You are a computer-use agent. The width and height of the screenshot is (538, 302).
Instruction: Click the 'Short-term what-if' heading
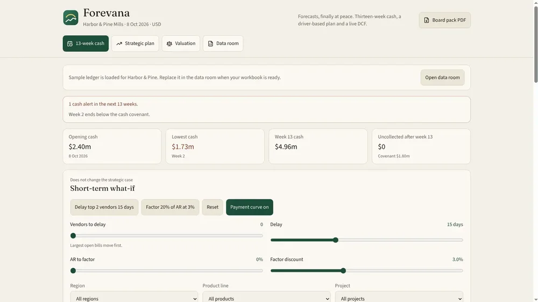[x=103, y=189]
